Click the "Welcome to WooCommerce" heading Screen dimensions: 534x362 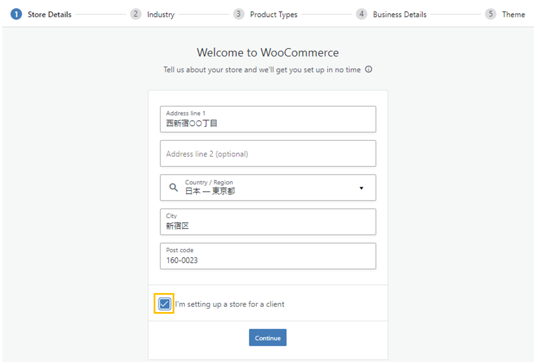pyautogui.click(x=268, y=52)
